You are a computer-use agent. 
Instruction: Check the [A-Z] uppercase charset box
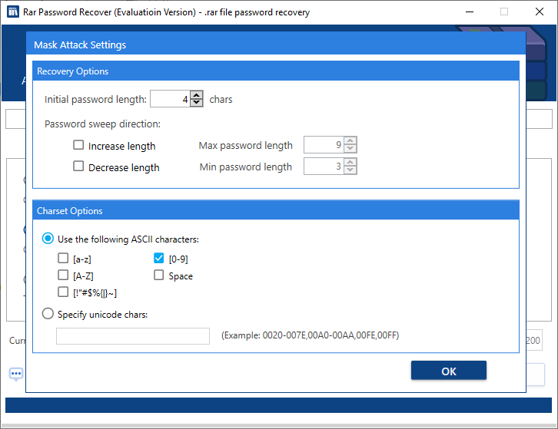click(63, 275)
